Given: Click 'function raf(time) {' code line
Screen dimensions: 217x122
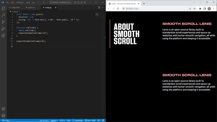Looking at the screenshot, I should [27, 28].
